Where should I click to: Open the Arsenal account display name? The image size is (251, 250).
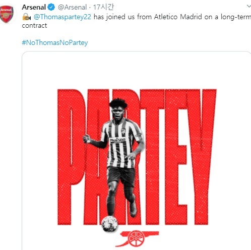(x=34, y=7)
